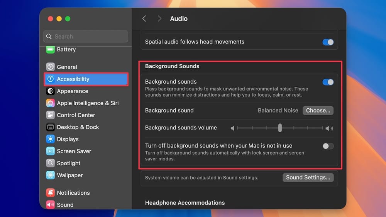
Task: Click the search magnifying glass icon
Action: (49, 37)
